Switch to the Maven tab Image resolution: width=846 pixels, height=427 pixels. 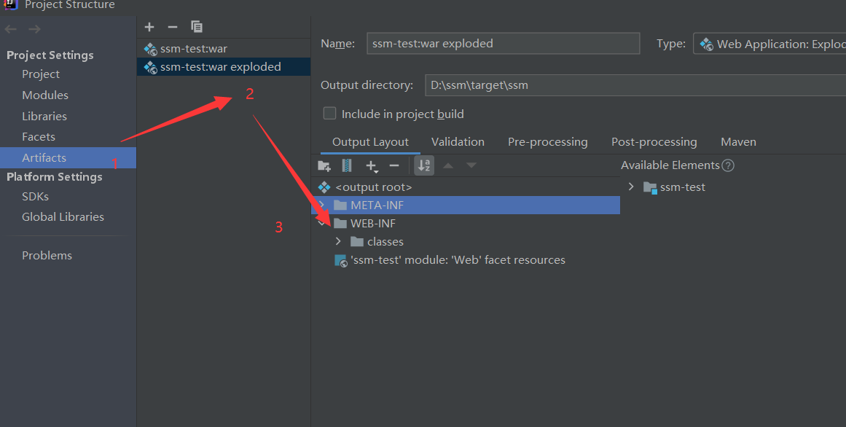738,142
